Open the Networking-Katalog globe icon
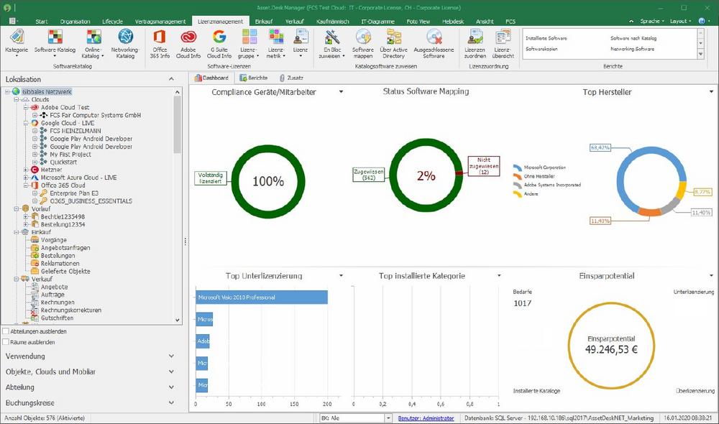 (125, 43)
